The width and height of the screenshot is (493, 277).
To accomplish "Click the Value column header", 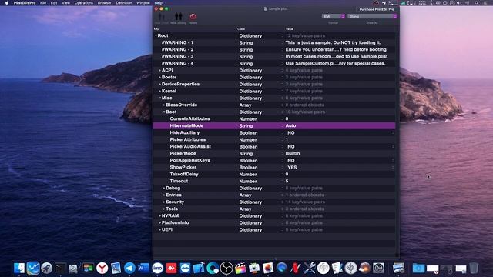I will pyautogui.click(x=290, y=29).
